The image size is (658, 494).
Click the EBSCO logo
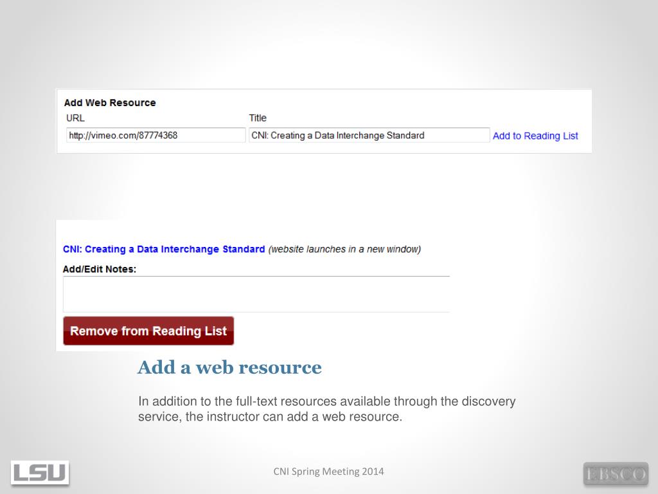coord(616,474)
